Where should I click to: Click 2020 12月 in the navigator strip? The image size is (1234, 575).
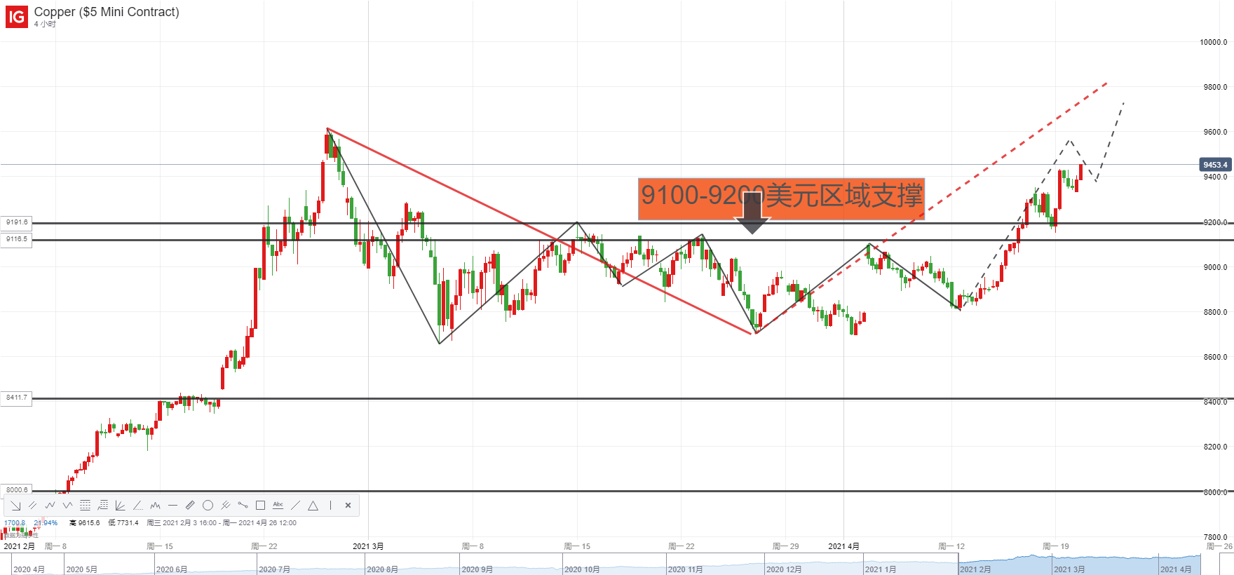(x=784, y=569)
